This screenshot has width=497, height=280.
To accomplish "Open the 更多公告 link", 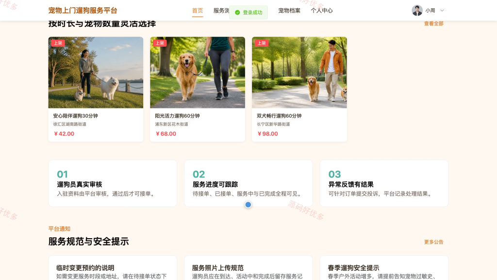I will pyautogui.click(x=433, y=242).
